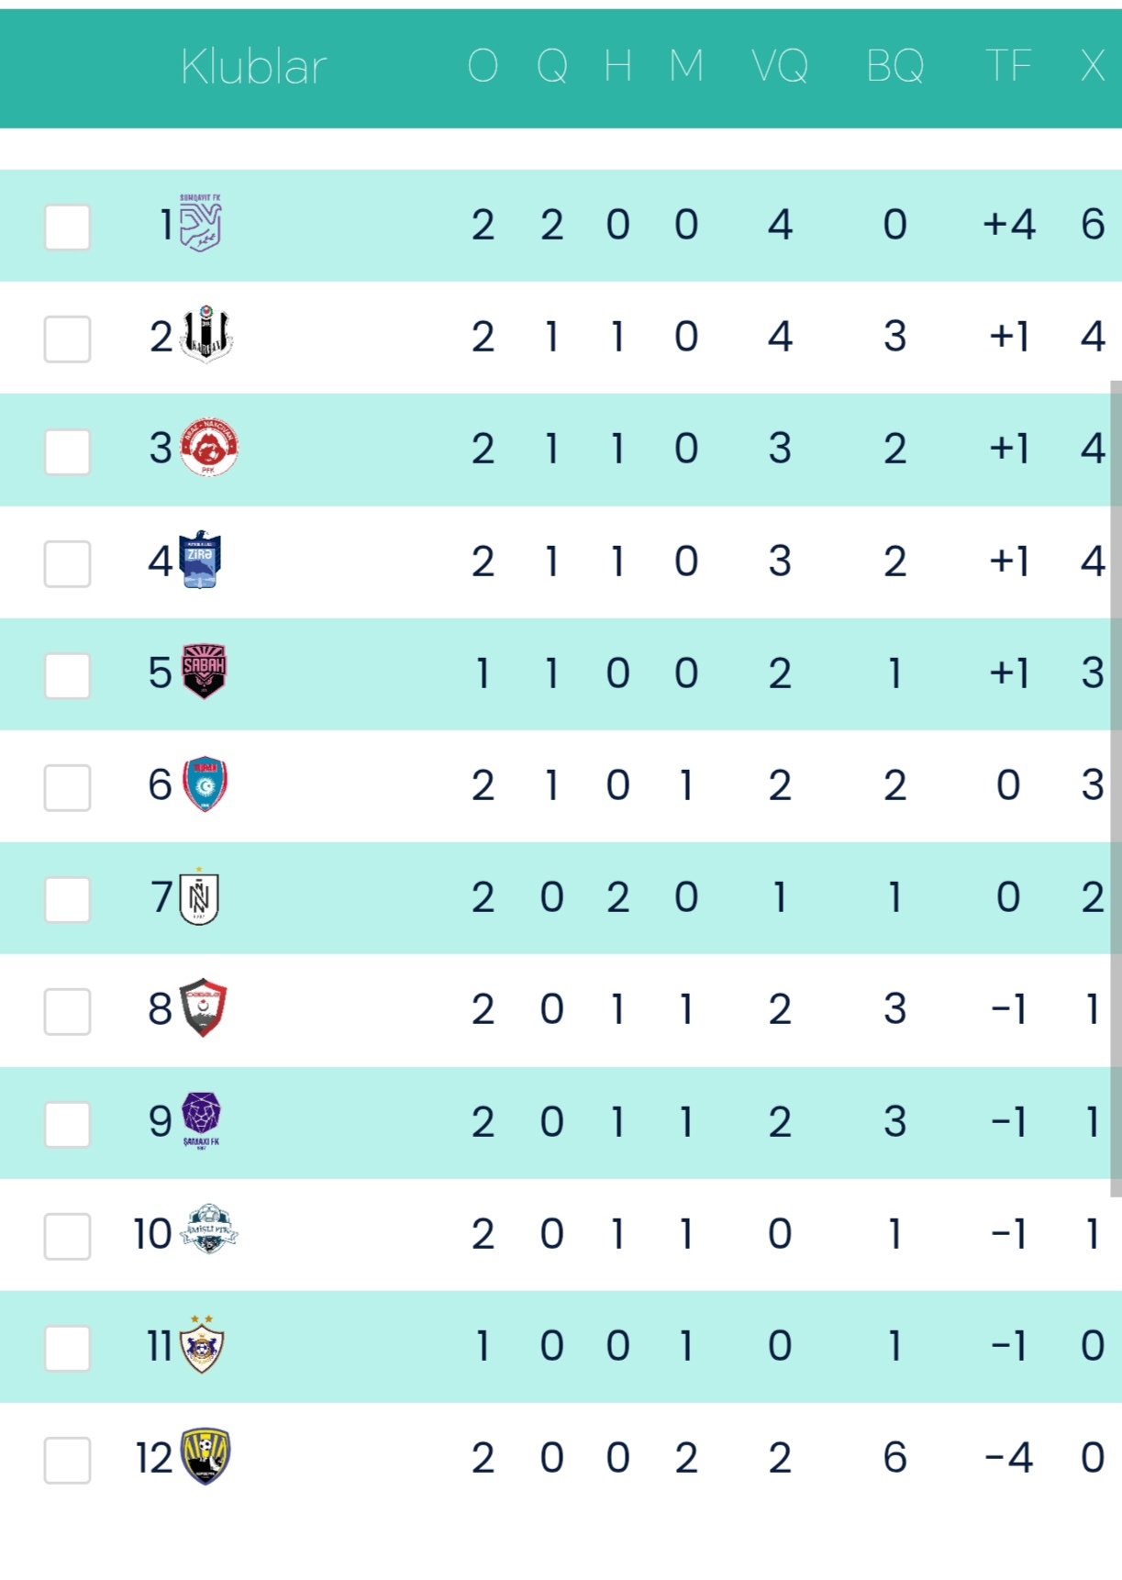The width and height of the screenshot is (1122, 1580).
Task: Click the red-blue shield logo in sixth place
Action: click(205, 784)
